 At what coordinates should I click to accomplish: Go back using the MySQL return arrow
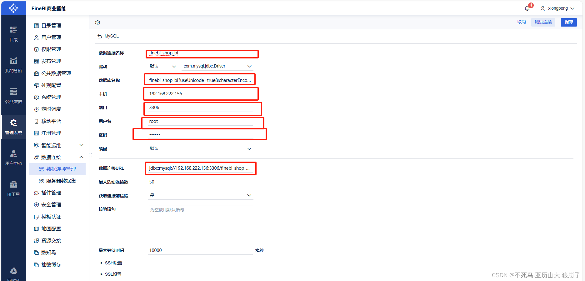click(100, 36)
